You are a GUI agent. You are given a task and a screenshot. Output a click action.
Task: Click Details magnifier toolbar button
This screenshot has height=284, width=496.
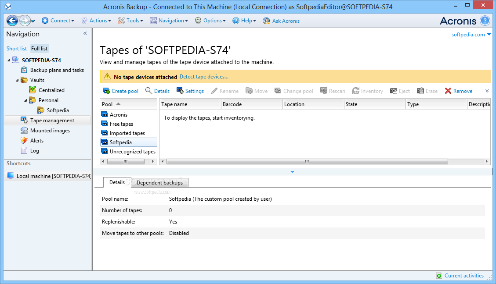pyautogui.click(x=158, y=91)
